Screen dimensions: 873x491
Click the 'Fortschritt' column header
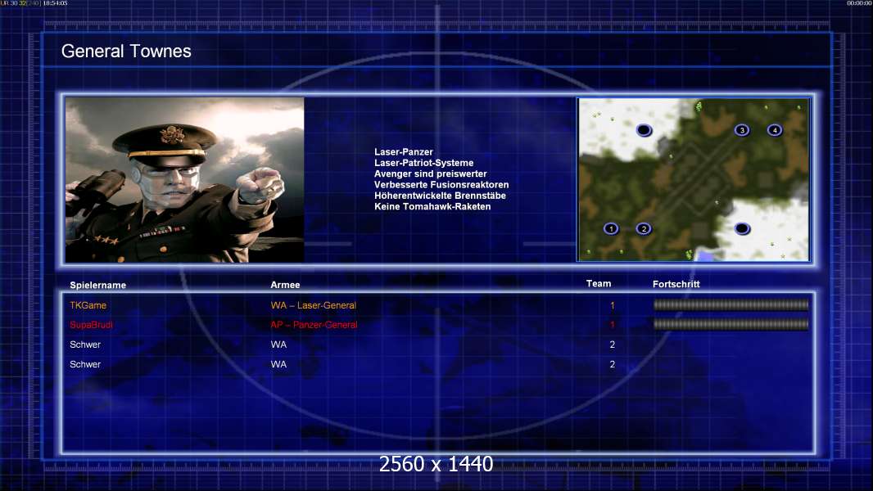676,284
